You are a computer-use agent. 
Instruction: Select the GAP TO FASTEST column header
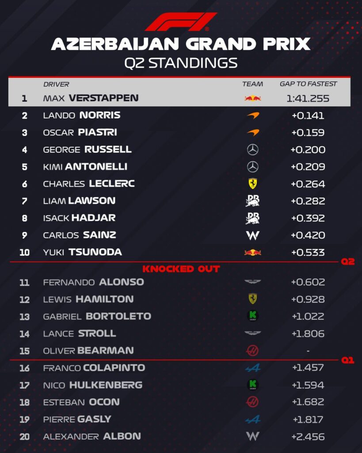(x=308, y=84)
